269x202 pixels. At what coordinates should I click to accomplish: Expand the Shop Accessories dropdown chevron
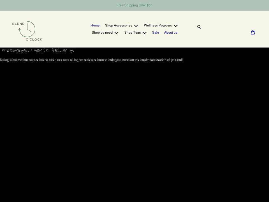tap(136, 26)
